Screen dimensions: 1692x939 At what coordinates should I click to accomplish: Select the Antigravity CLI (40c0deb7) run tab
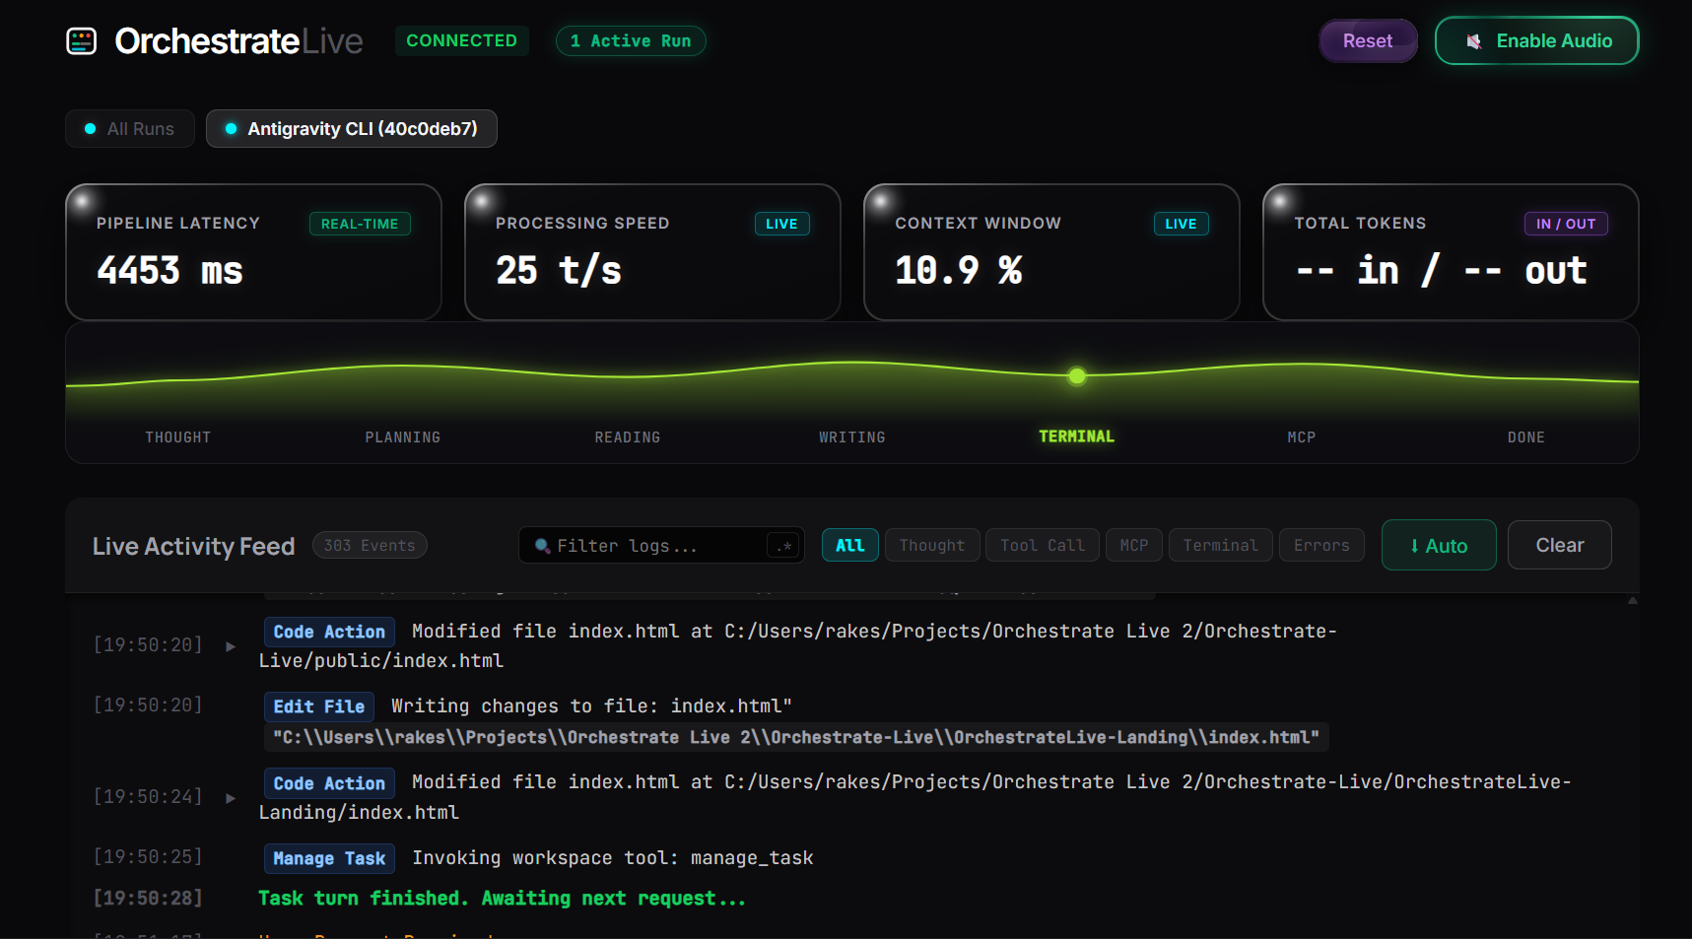[x=351, y=129]
